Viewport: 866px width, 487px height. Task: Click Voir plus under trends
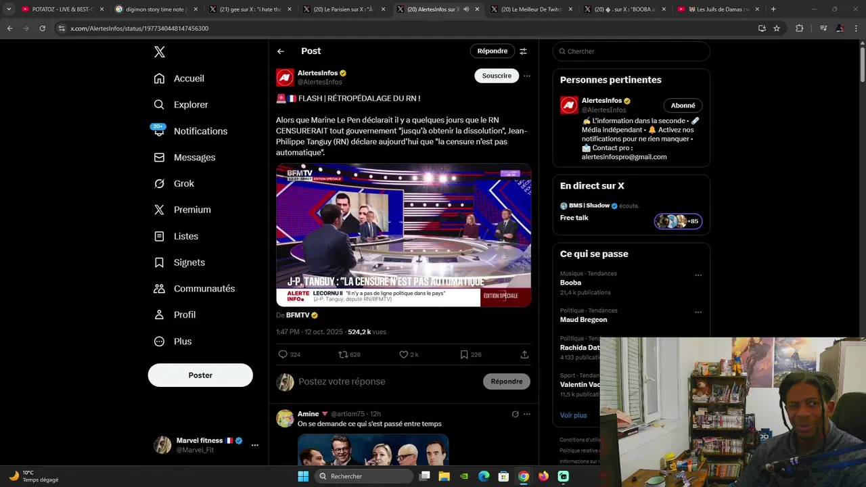(x=573, y=415)
